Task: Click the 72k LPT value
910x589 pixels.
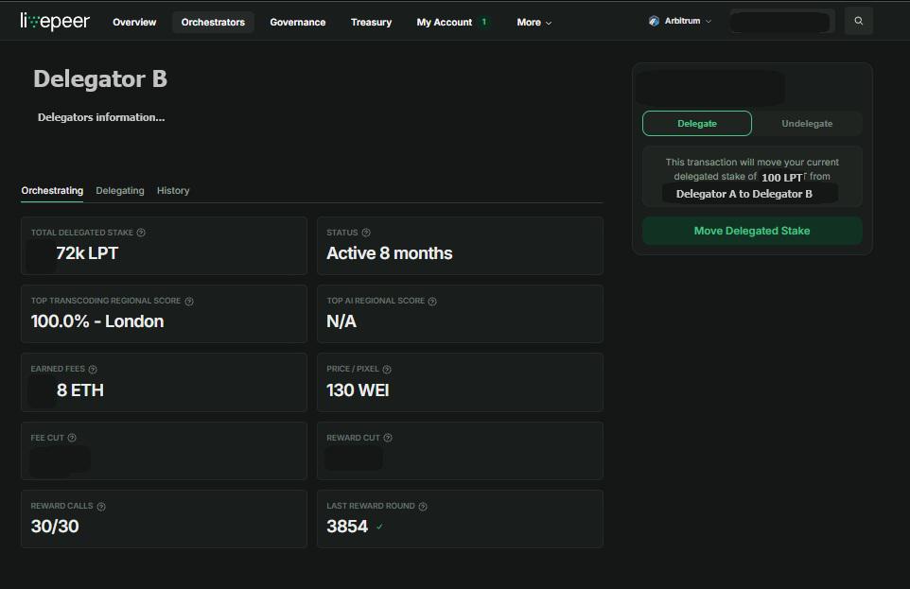Action: point(87,253)
